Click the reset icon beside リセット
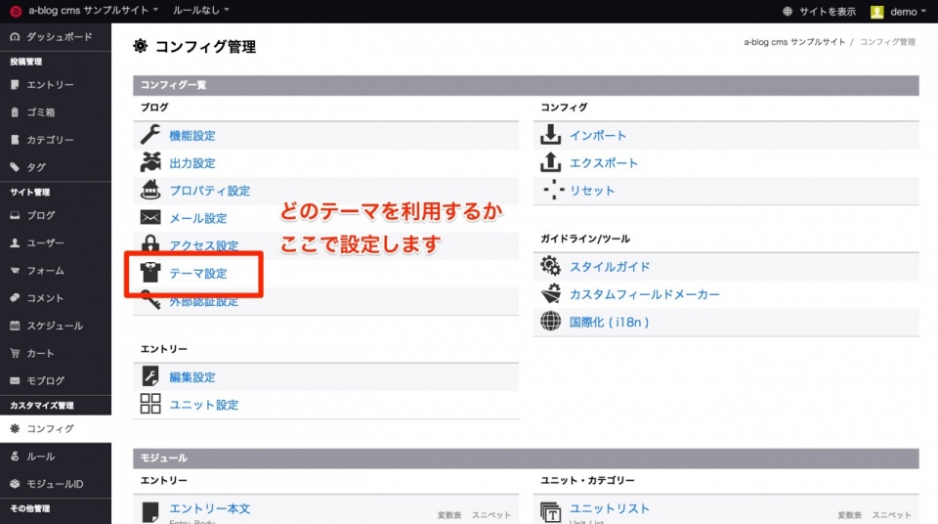The height and width of the screenshot is (524, 938). pyautogui.click(x=553, y=190)
